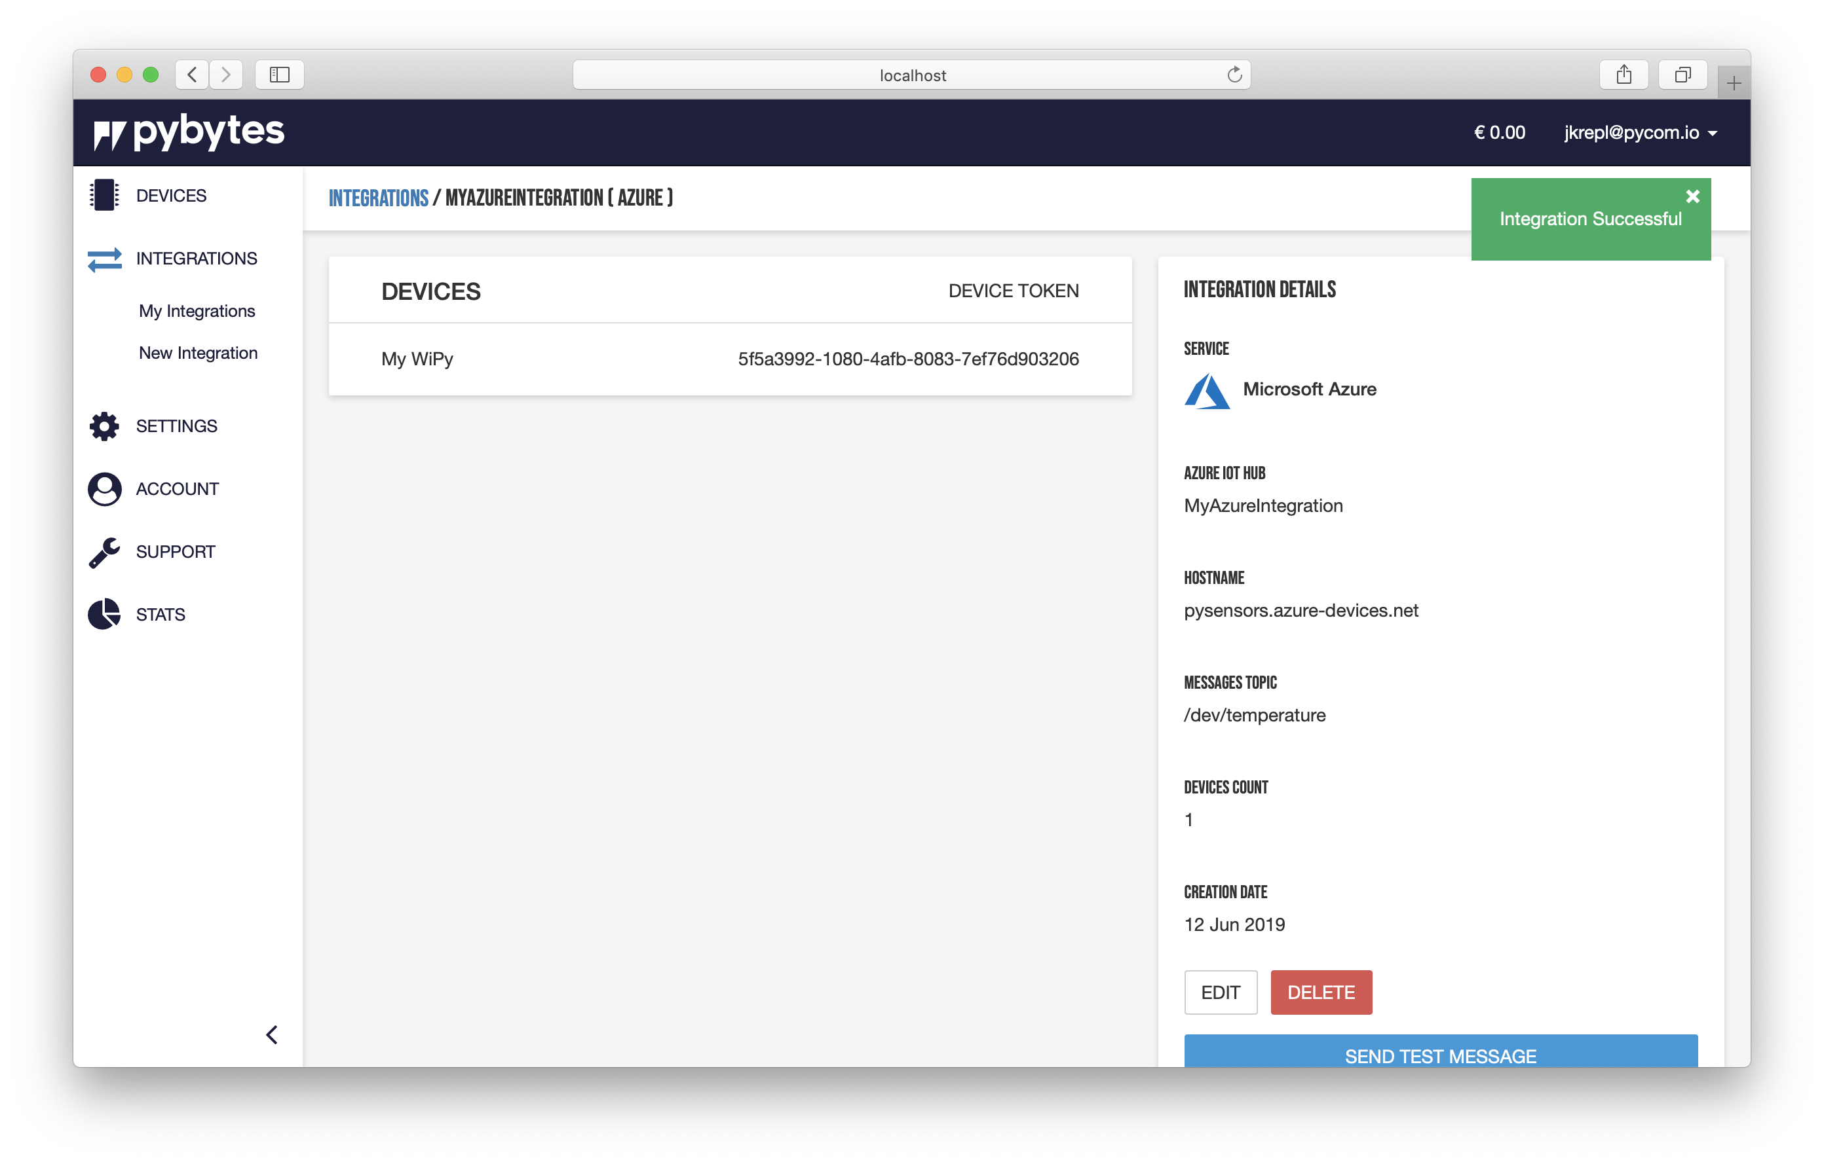Select the Integrations arrows icon in sidebar
This screenshot has width=1824, height=1164.
(x=104, y=258)
